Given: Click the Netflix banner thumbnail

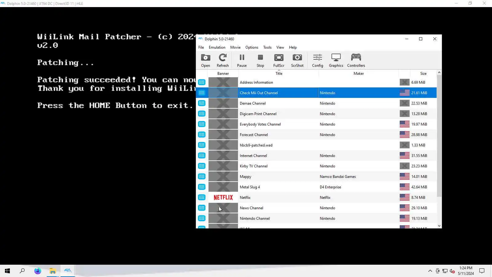Looking at the screenshot, I should point(223,198).
